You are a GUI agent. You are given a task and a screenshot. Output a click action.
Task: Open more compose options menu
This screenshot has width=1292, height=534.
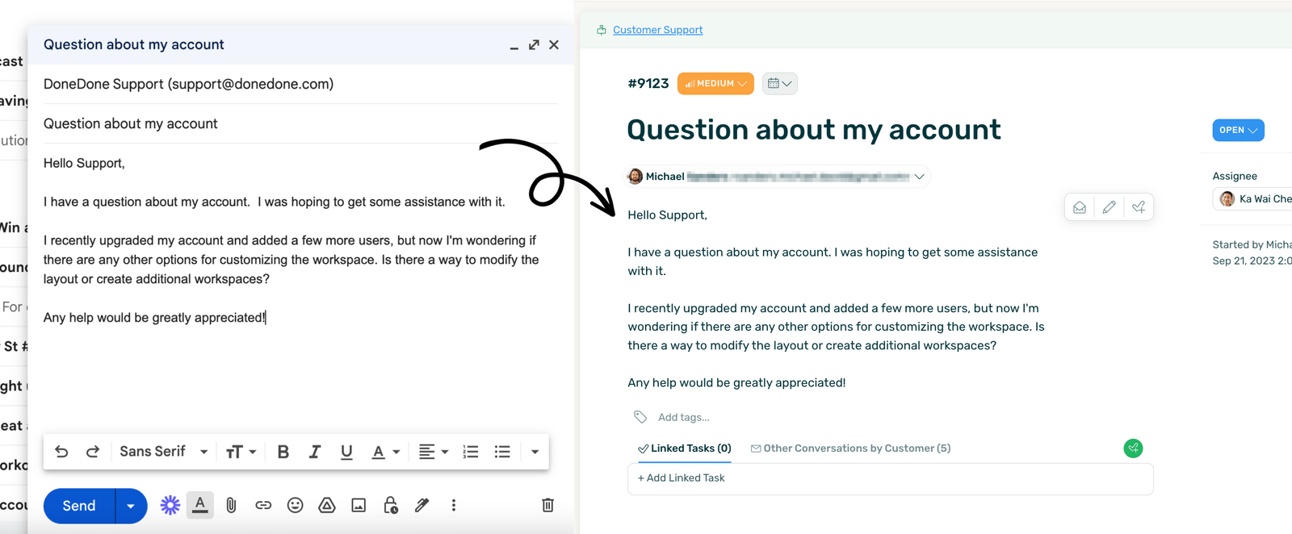(454, 505)
